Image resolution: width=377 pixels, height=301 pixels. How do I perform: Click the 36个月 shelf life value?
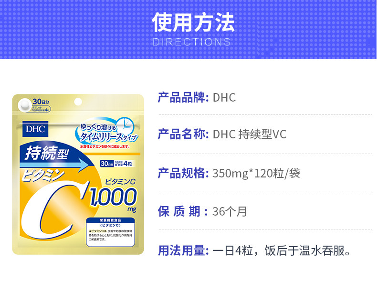click(230, 211)
